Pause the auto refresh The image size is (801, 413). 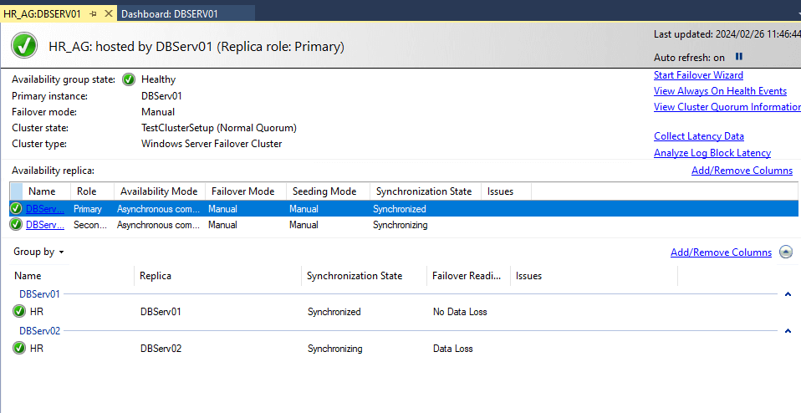click(x=738, y=57)
